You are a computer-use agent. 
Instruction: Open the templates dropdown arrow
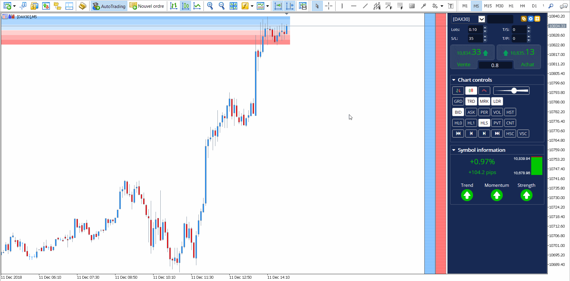(x=267, y=6)
